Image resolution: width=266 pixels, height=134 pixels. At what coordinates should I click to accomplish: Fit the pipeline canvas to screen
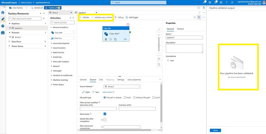(159, 59)
